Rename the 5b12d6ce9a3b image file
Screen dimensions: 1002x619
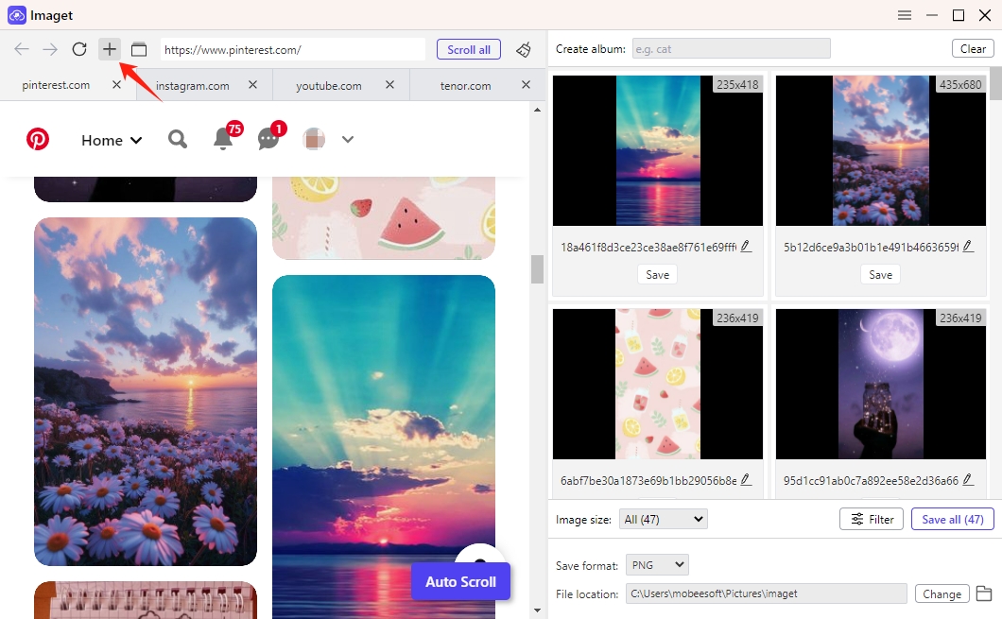pyautogui.click(x=968, y=247)
